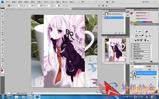The height and width of the screenshot is (99, 159).
Task: Delete current state in History panel
Action: [122, 33]
